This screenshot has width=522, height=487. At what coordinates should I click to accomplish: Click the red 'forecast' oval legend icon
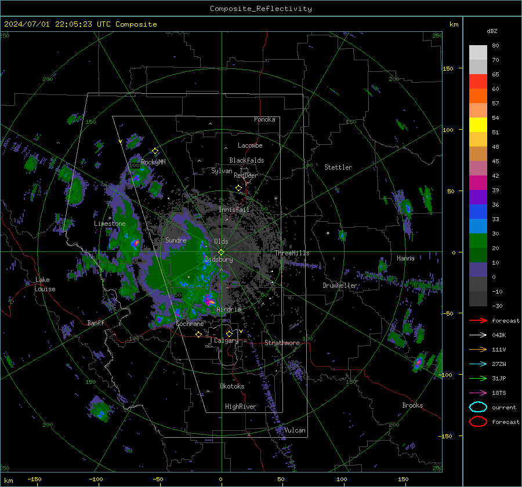click(x=478, y=421)
